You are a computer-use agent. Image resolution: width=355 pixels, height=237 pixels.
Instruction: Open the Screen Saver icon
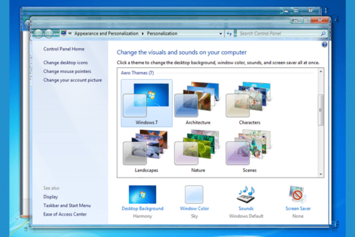click(297, 194)
